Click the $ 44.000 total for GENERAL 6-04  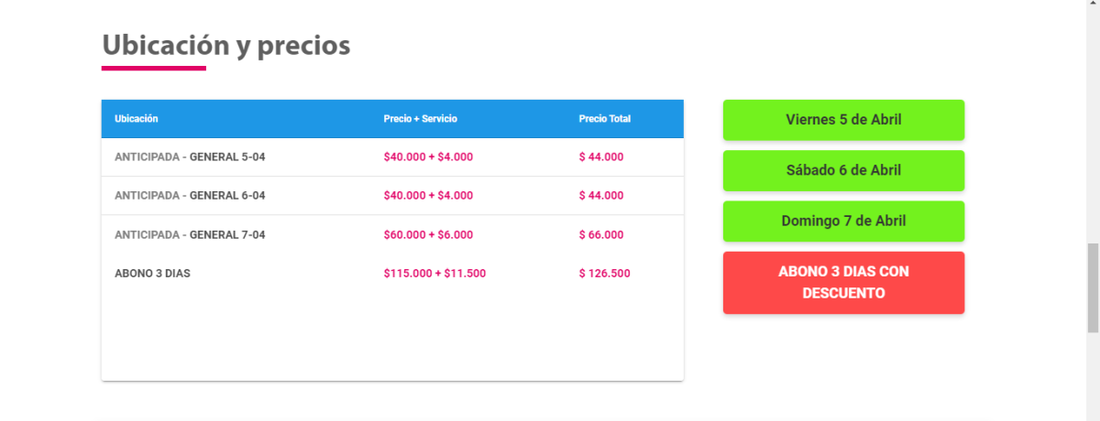click(601, 195)
